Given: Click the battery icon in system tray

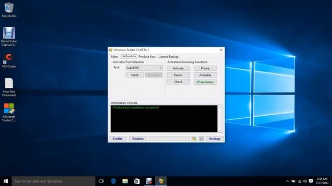Looking at the screenshot, I should click(x=293, y=181).
